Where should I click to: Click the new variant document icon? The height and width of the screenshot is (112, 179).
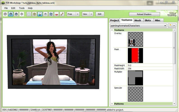pos(170,26)
